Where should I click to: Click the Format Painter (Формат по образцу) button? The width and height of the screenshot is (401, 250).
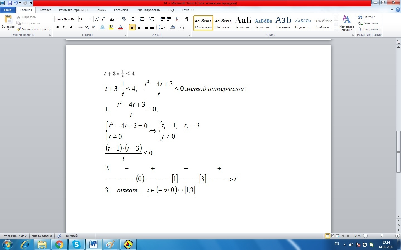[34, 29]
